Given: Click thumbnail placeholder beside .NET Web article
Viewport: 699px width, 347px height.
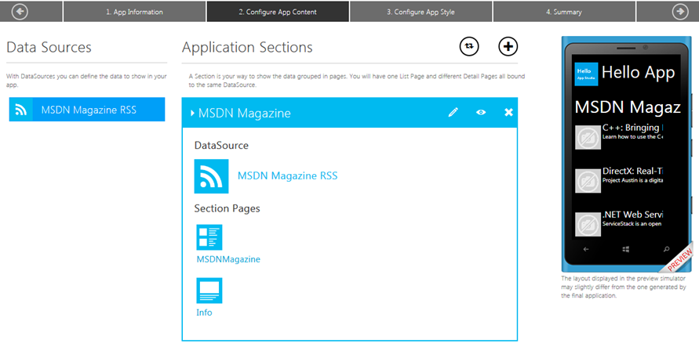Looking at the screenshot, I should (x=588, y=224).
